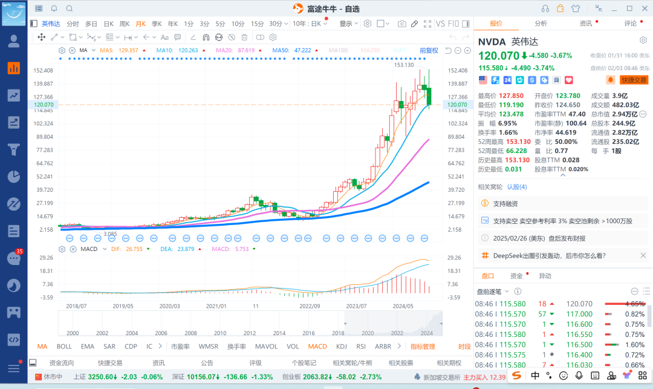The width and height of the screenshot is (653, 389).
Task: Toggle NVDA favorite heart icon
Action: (x=569, y=80)
